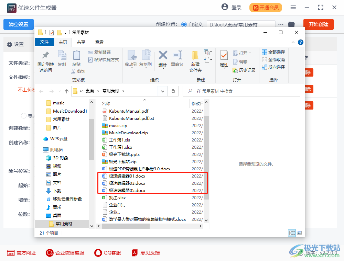Screen dimensions: 344x261
Task: Click Copy Path (复制路径) in ribbon
Action: point(99,52)
